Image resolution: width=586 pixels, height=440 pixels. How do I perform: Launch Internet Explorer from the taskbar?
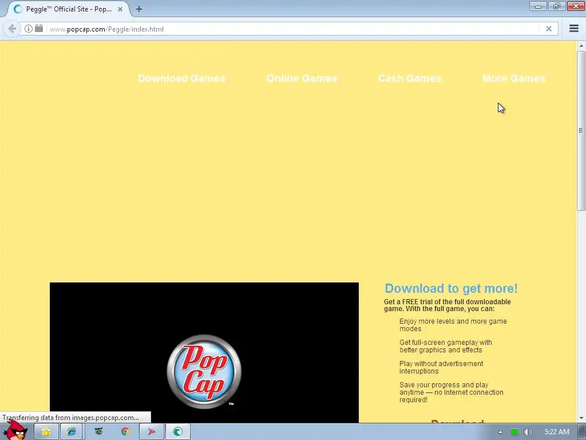point(72,432)
